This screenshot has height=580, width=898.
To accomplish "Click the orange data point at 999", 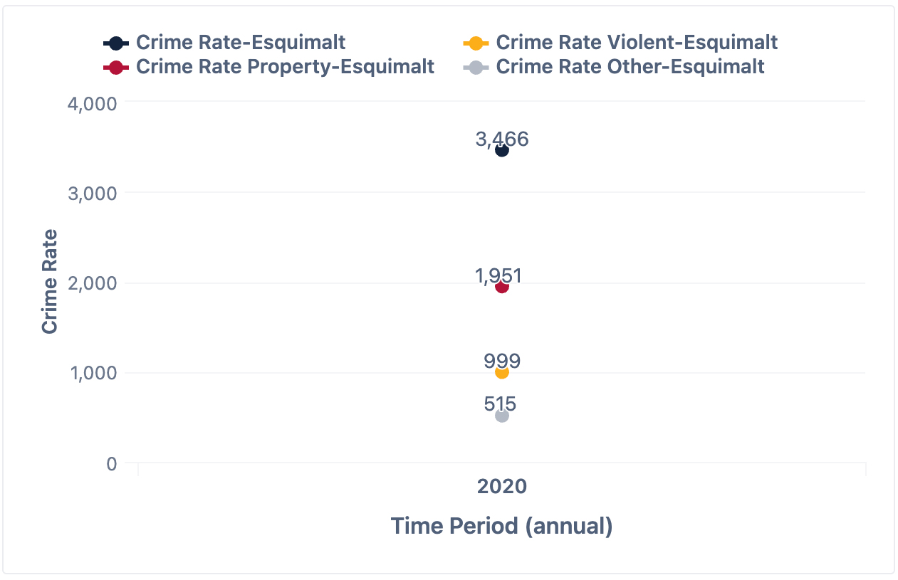I will [x=502, y=372].
